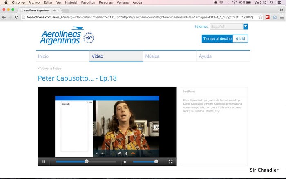Open the Chrome hamburger menu

(282, 17)
